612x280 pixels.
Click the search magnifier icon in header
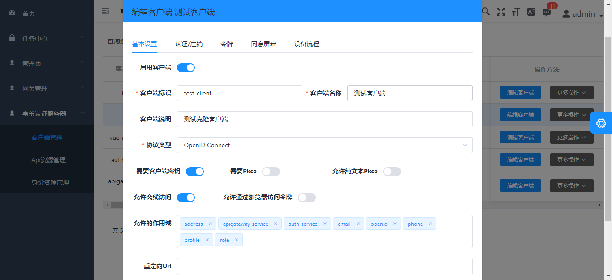pos(486,12)
